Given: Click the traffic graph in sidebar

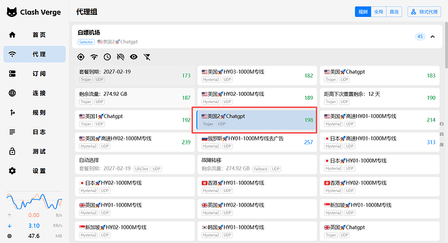Looking at the screenshot, I should [x=34, y=201].
